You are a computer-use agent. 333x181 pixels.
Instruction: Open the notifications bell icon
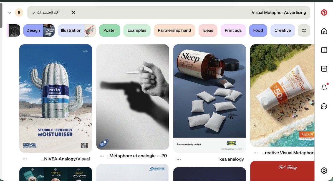pyautogui.click(x=324, y=87)
